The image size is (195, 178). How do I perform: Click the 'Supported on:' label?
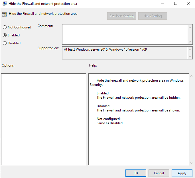[x=48, y=48]
